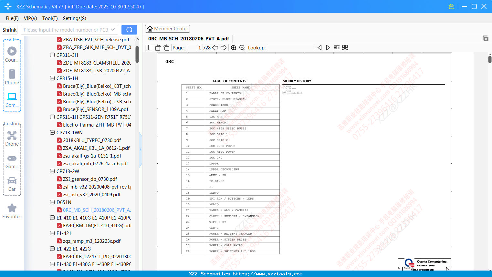Viewport: 492px width, 277px height.
Task: Click the Lookup text field
Action: tap(291, 47)
